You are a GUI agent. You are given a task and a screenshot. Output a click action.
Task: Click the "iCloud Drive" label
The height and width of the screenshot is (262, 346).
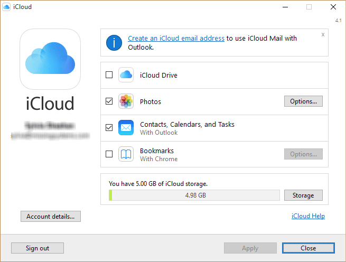coord(158,75)
